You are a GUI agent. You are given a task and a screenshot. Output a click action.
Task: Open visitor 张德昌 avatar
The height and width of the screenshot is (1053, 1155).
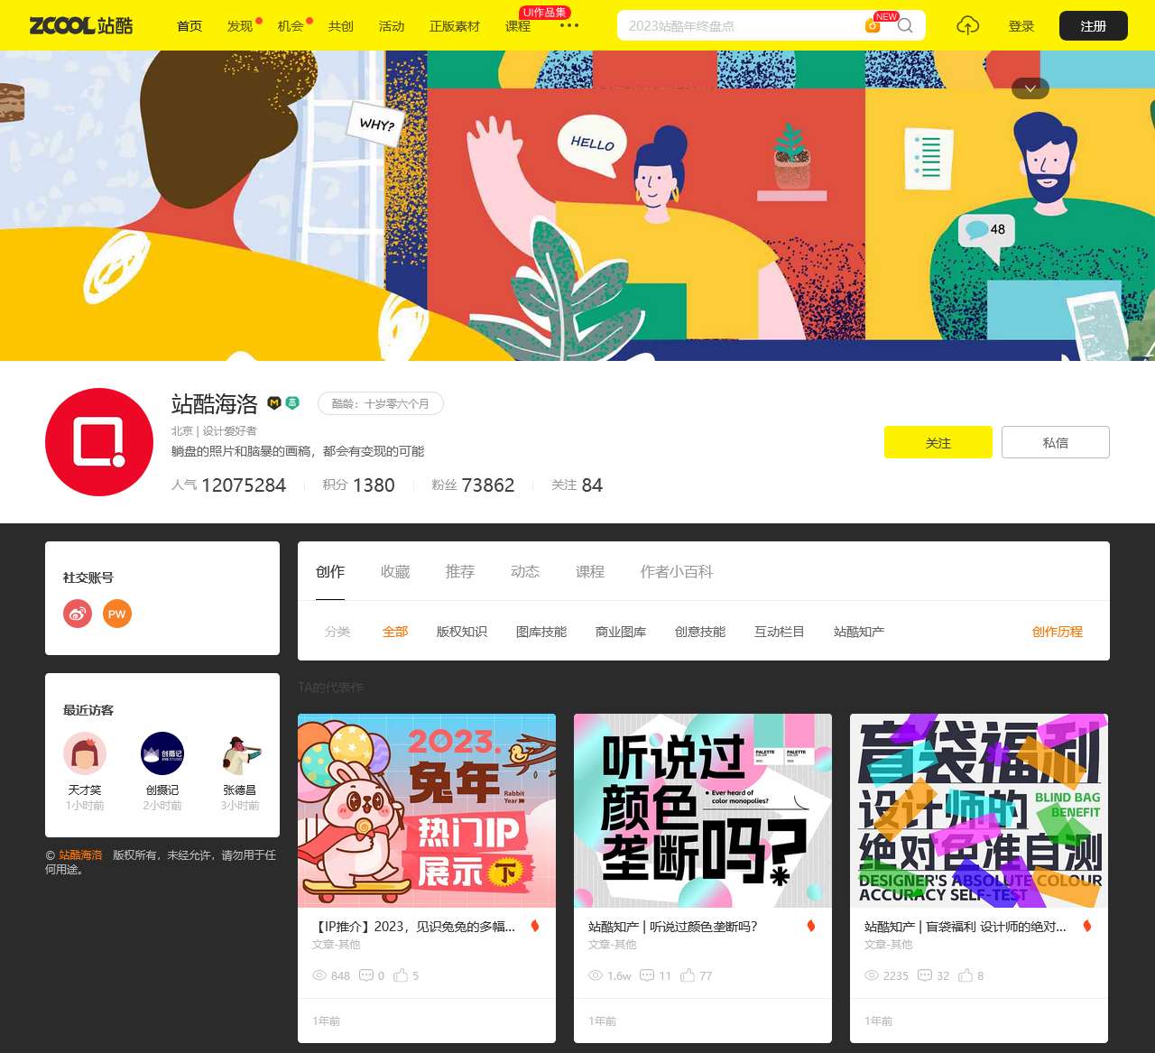pyautogui.click(x=240, y=753)
